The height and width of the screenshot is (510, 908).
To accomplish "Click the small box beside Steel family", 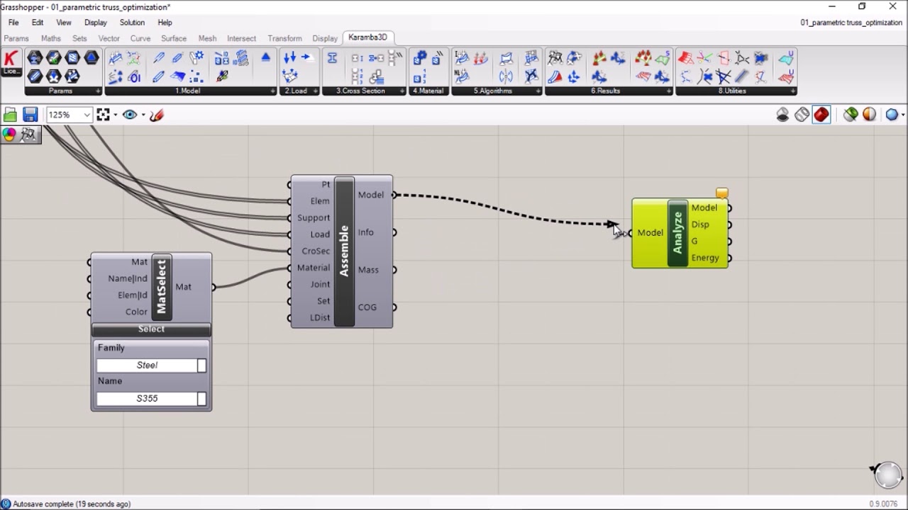I will [201, 365].
